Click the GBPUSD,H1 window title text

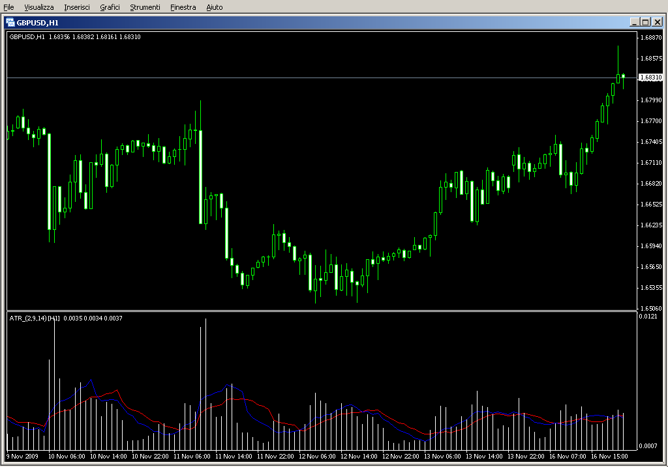coord(37,23)
